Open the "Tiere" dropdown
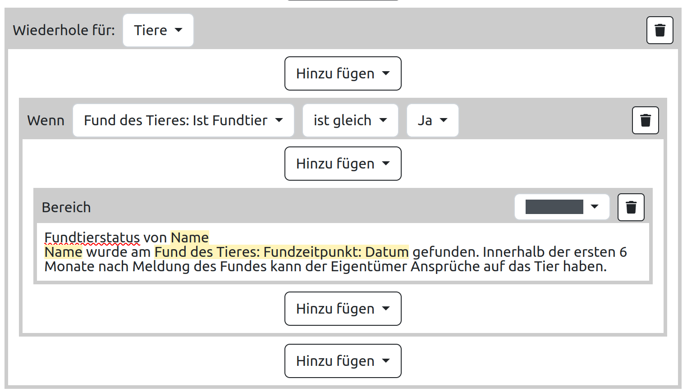Screen dimensions: 687x392 click(x=157, y=30)
